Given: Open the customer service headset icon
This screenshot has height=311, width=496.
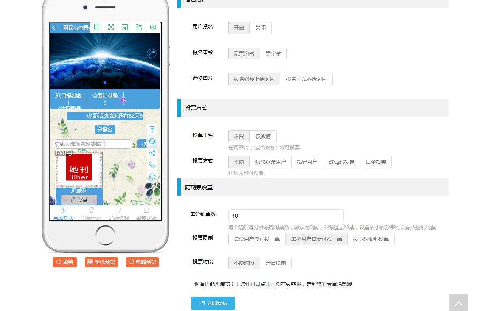Looking at the screenshot, I should point(152,177).
